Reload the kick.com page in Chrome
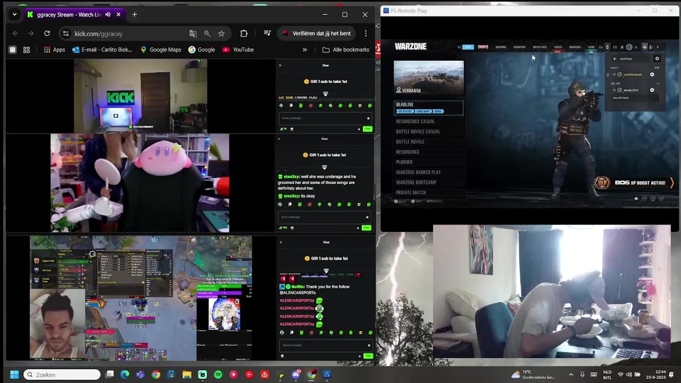Screen dimensions: 681x383 tap(47, 34)
